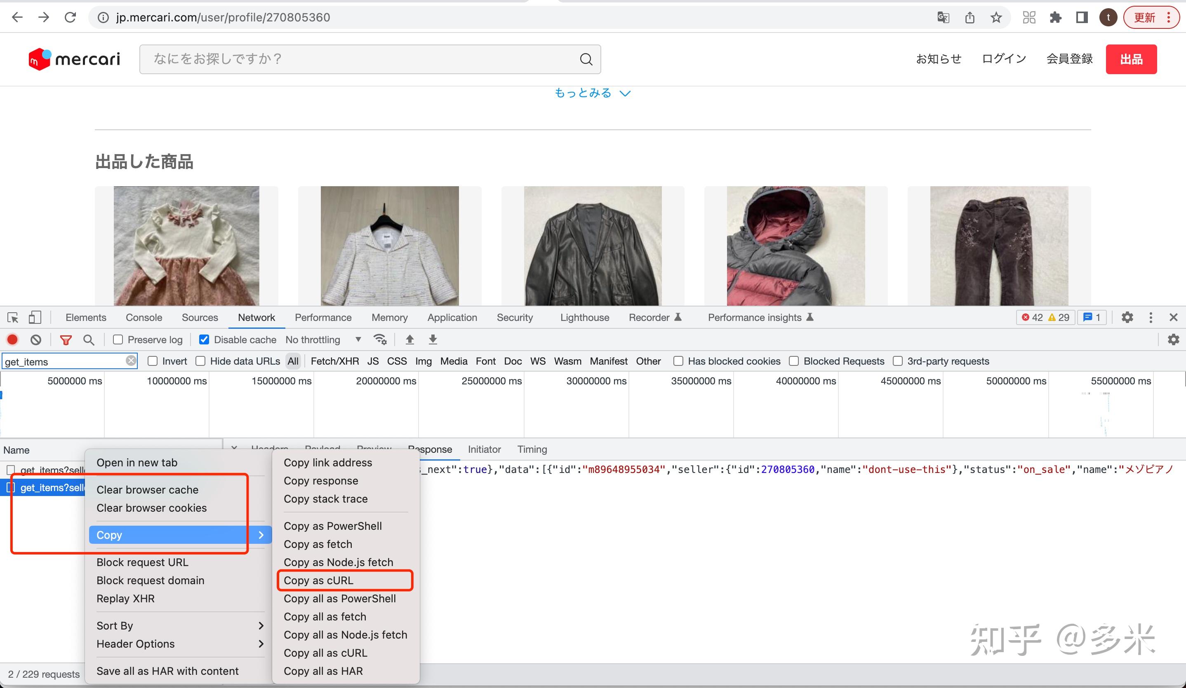
Task: Click the network filter funnel icon
Action: tap(66, 339)
